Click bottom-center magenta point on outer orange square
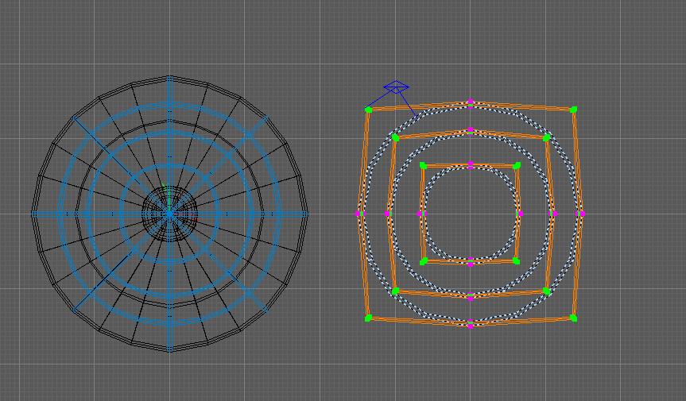 click(x=471, y=323)
